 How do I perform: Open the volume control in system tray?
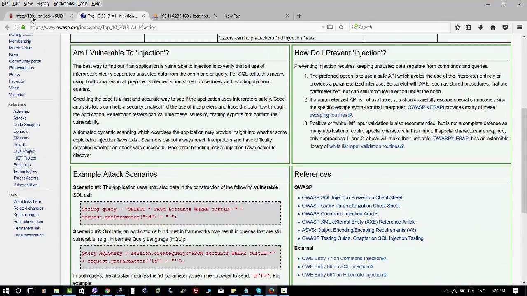[x=471, y=291]
